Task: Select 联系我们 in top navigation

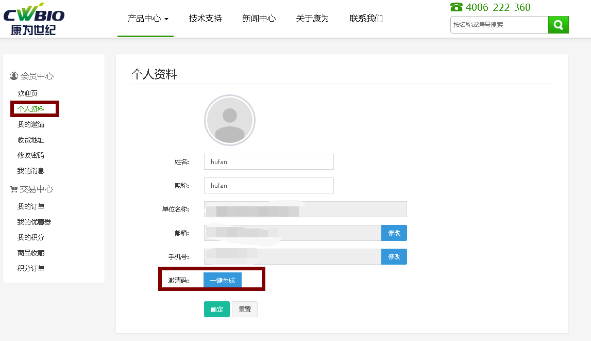Action: coord(366,19)
